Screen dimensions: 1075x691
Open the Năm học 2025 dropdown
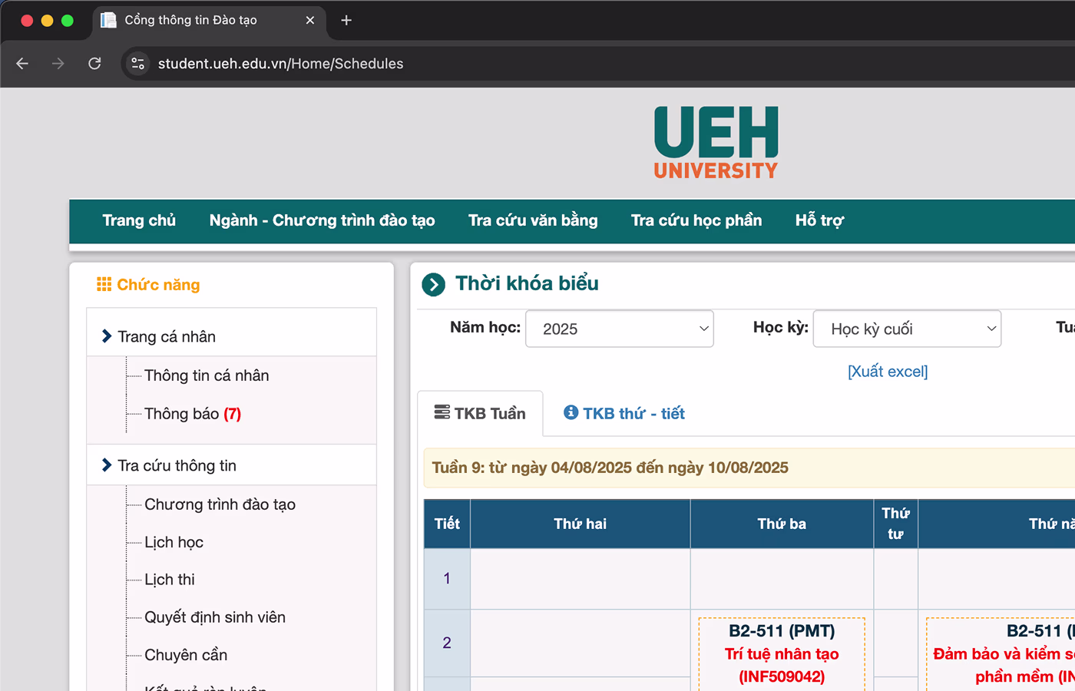(x=619, y=329)
